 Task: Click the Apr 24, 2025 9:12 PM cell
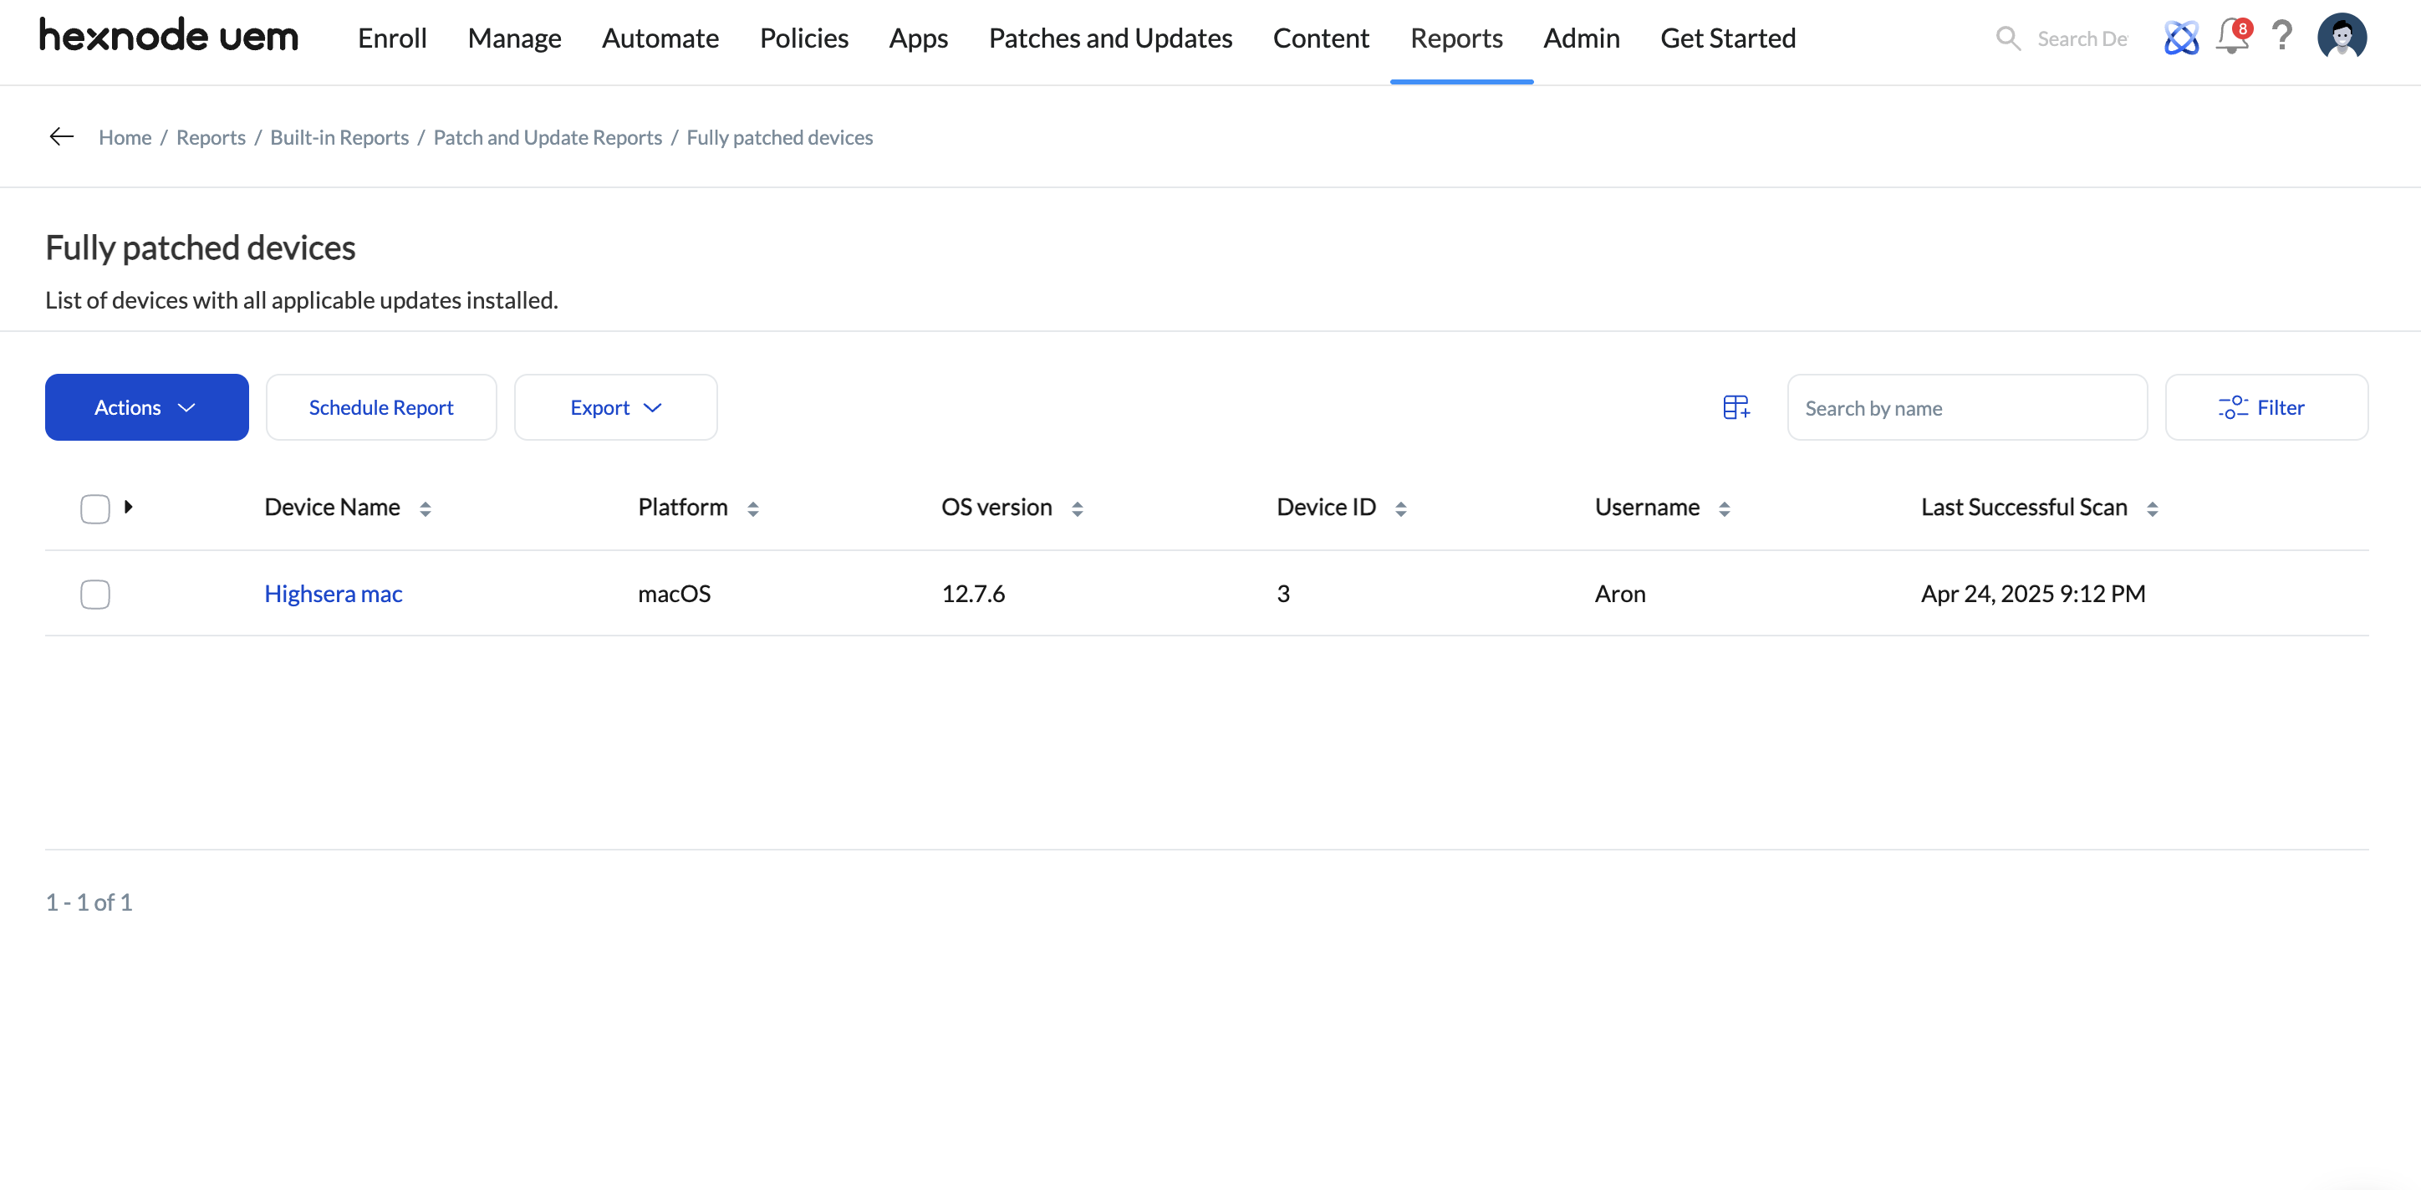[2033, 594]
